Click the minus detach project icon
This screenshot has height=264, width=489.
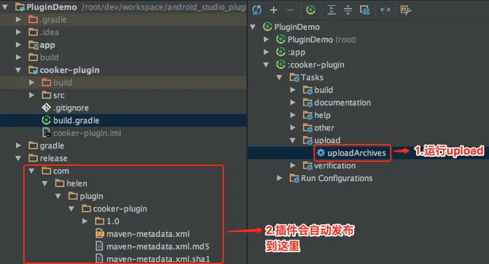coord(290,10)
